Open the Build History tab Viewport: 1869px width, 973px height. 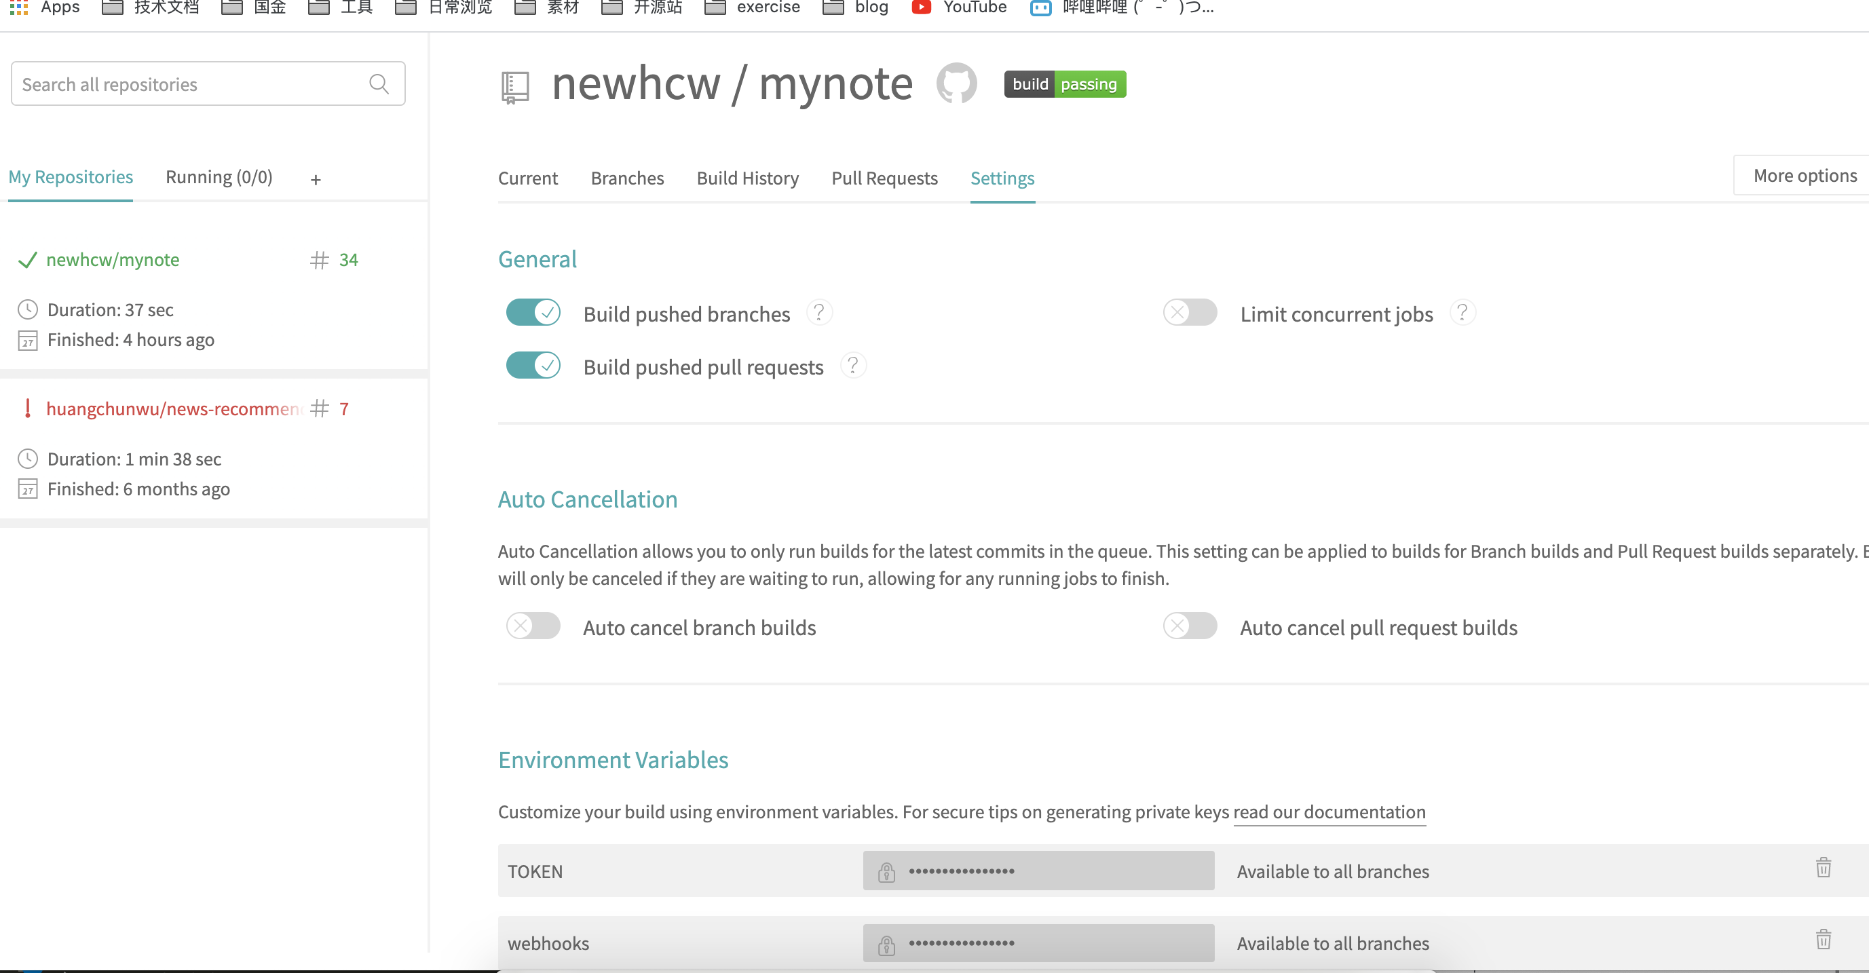(x=747, y=178)
